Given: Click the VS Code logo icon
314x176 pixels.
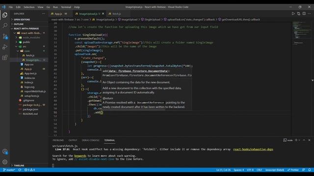Looking at the screenshot, I should pos(4,7).
